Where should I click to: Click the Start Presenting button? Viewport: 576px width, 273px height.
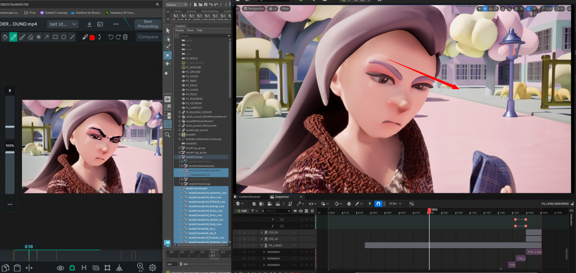148,24
